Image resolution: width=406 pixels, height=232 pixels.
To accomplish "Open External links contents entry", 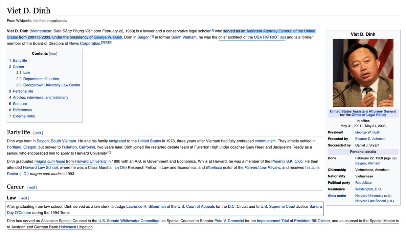I will pyautogui.click(x=24, y=116).
